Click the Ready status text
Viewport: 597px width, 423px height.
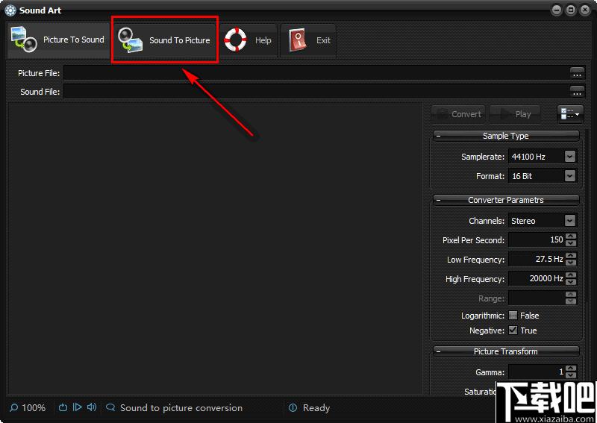coord(316,408)
